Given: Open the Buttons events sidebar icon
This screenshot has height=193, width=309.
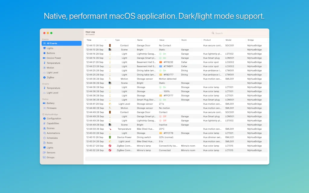Looking at the screenshot, I should (44, 53).
